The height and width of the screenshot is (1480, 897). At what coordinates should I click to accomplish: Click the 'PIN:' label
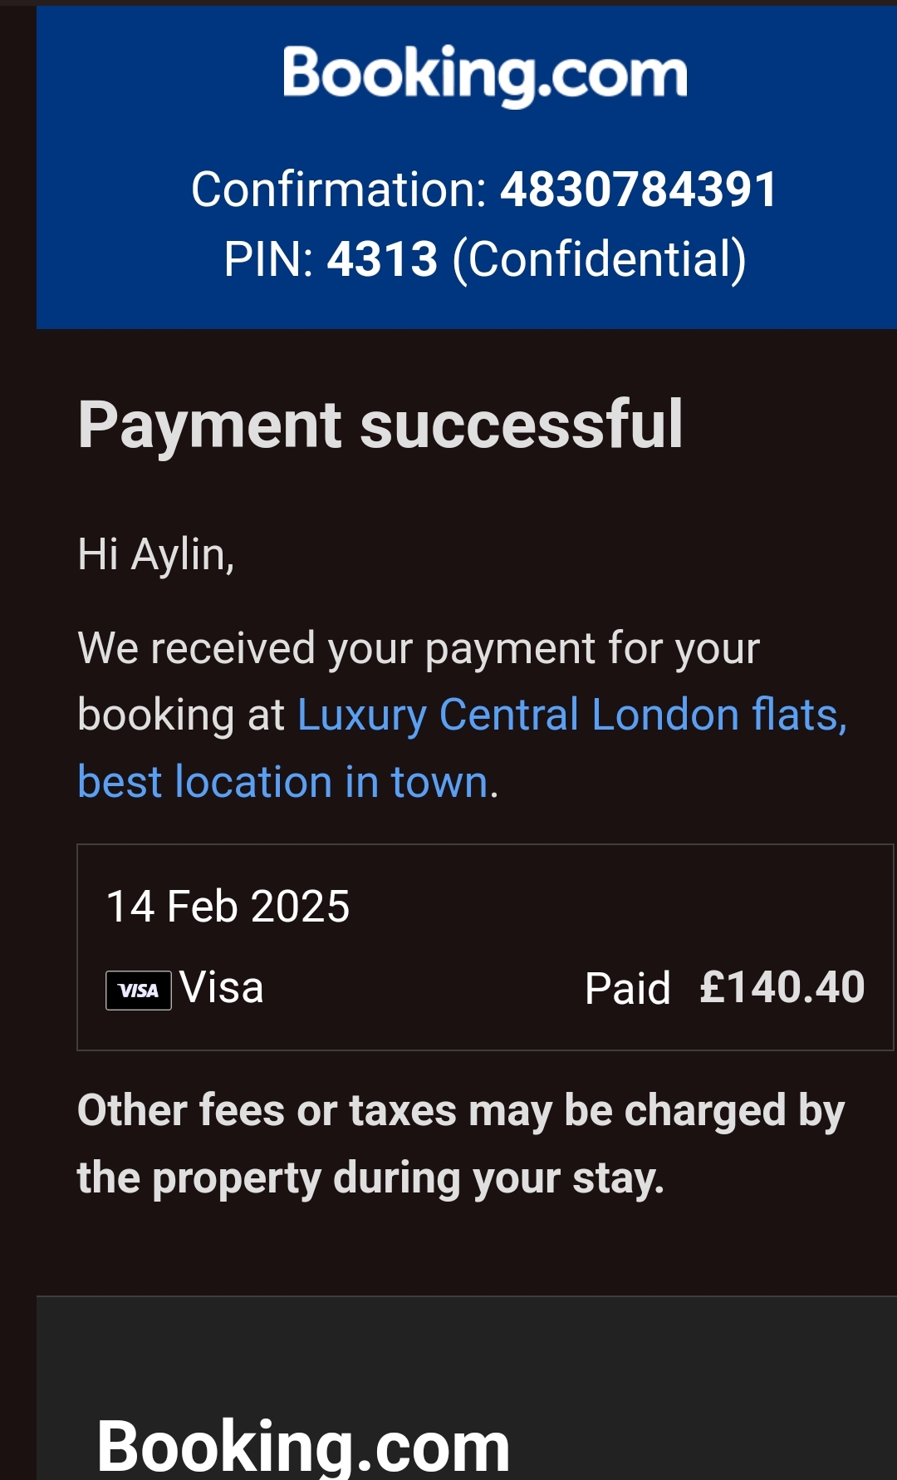[x=267, y=259]
